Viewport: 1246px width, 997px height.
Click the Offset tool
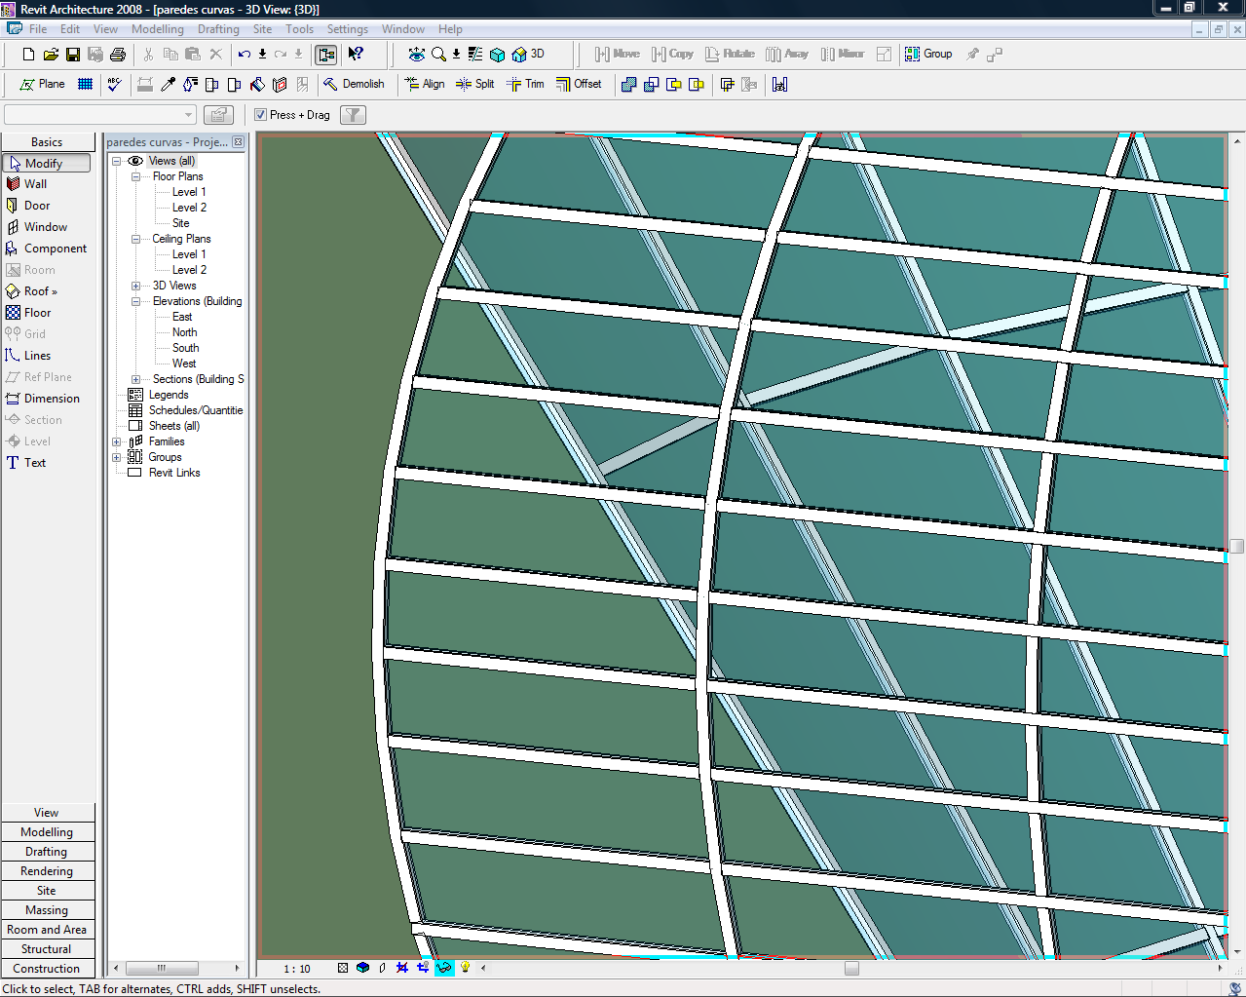click(x=579, y=85)
